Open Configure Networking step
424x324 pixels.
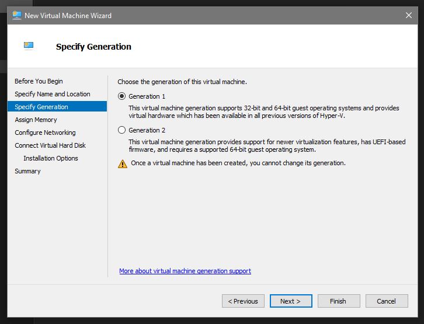(45, 133)
